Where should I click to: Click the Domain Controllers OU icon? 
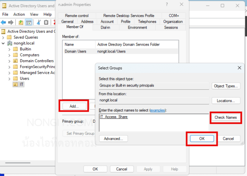pos(15,61)
